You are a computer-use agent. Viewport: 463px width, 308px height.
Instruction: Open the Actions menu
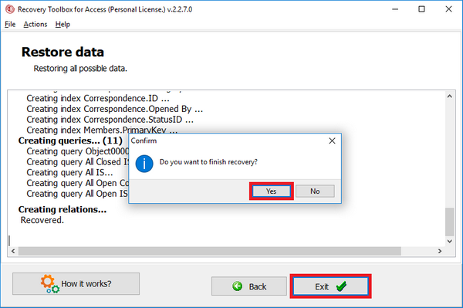[x=35, y=24]
